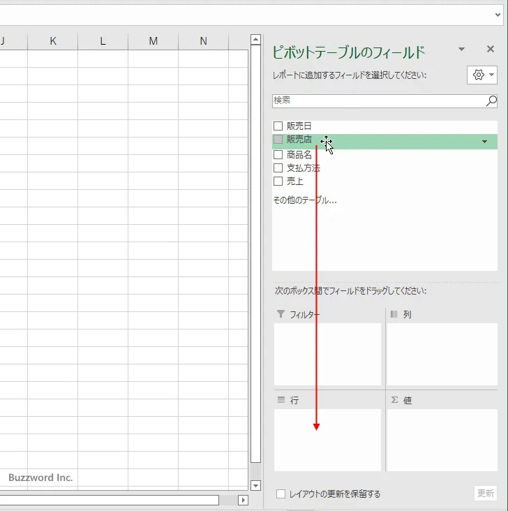Image resolution: width=508 pixels, height=511 pixels.
Task: Check the 商品名 field checkbox
Action: (x=278, y=154)
